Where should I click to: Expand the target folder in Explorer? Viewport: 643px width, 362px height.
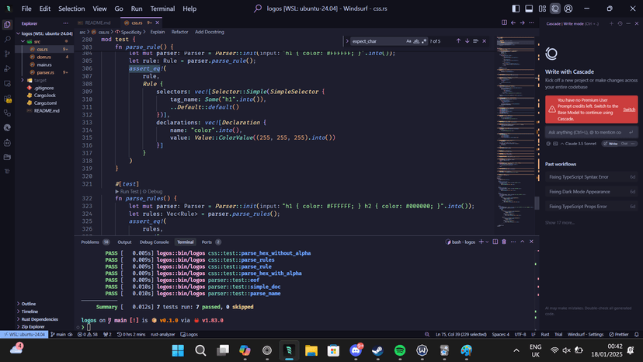coord(39,80)
